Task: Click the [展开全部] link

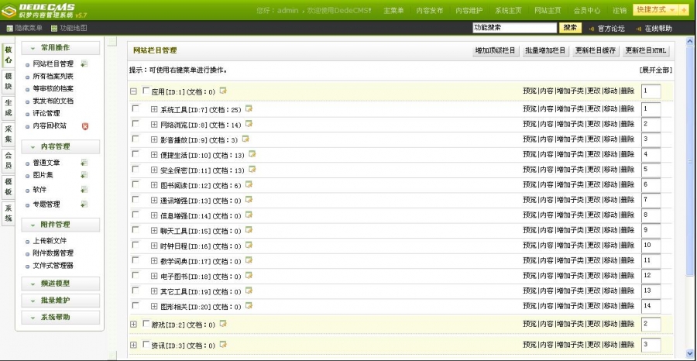Action: (x=656, y=70)
